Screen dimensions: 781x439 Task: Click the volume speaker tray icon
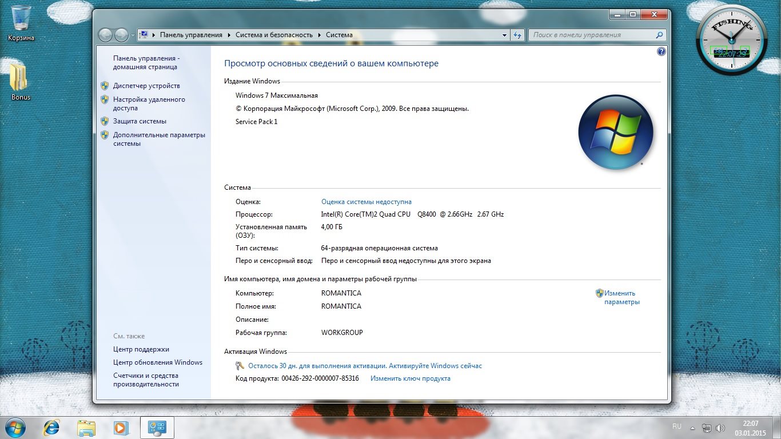pos(720,428)
